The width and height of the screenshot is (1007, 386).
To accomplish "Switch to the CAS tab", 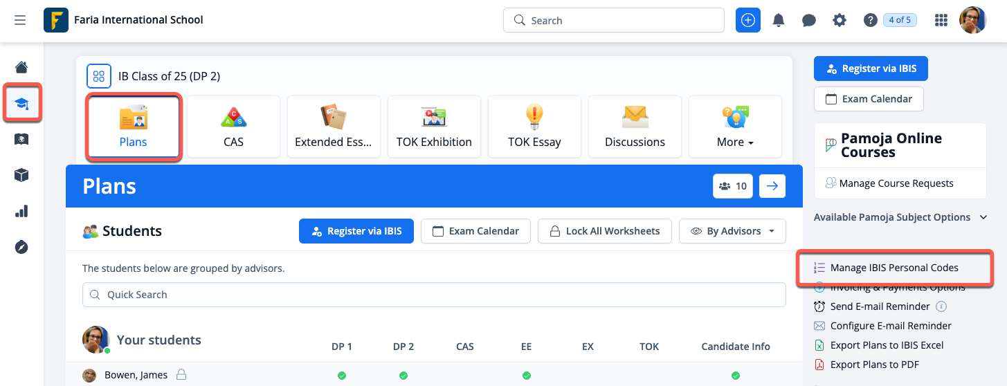I will coord(233,127).
